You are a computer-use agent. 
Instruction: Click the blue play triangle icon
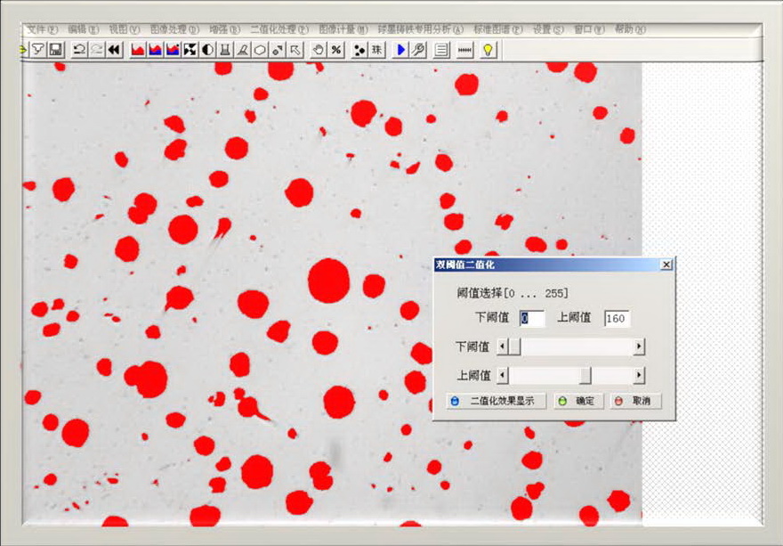(x=400, y=50)
